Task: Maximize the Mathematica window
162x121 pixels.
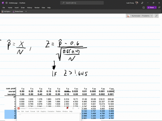Action: 73,108
